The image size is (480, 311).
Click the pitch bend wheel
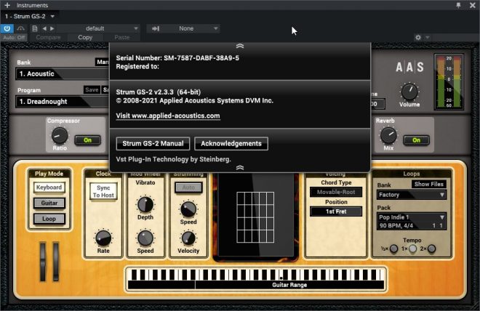(43, 262)
